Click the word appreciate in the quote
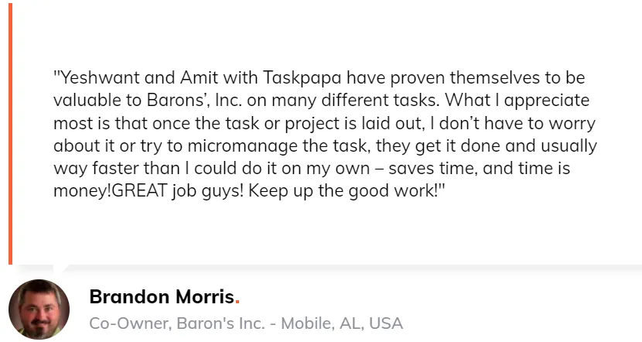This screenshot has width=642, height=342. [x=547, y=101]
